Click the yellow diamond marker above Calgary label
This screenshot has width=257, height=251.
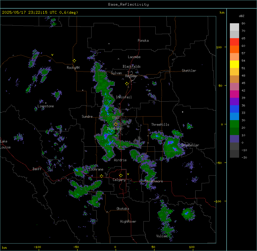coord(121,176)
